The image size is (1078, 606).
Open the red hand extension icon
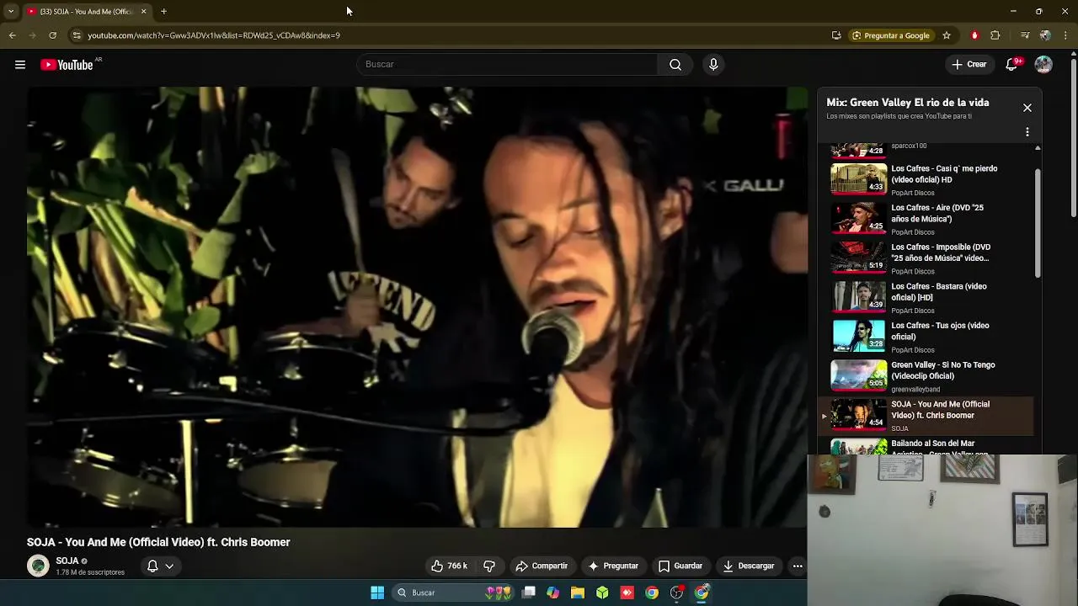[x=974, y=35]
